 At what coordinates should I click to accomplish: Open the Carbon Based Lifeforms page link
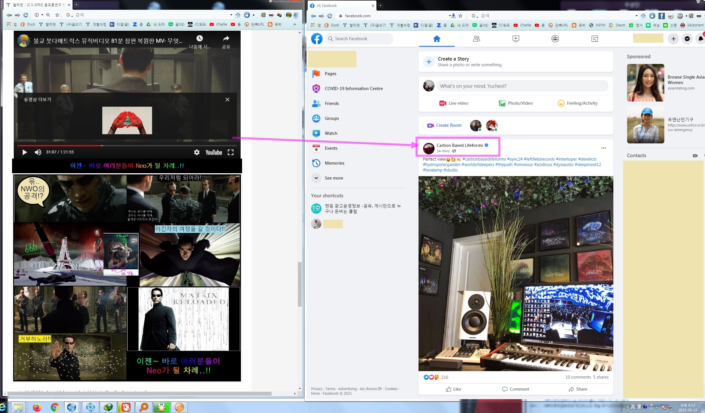(460, 145)
